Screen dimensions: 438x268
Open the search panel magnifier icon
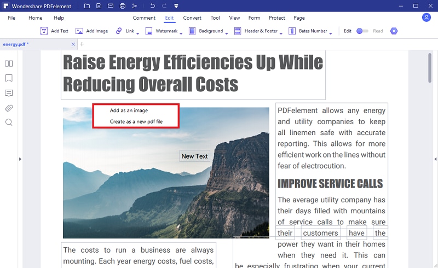pyautogui.click(x=9, y=123)
